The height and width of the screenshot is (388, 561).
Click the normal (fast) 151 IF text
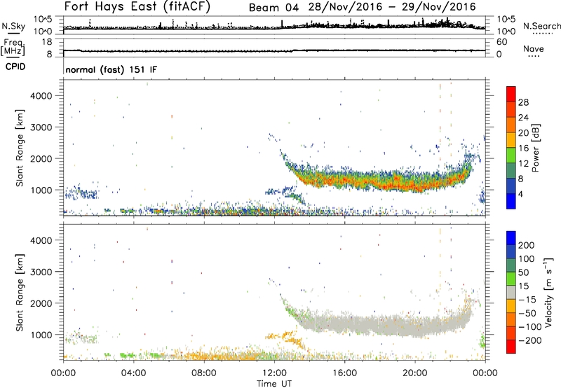[x=111, y=69]
